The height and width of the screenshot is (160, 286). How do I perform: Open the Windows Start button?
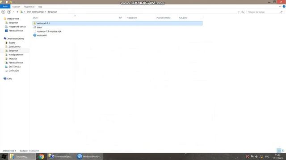tap(4, 156)
